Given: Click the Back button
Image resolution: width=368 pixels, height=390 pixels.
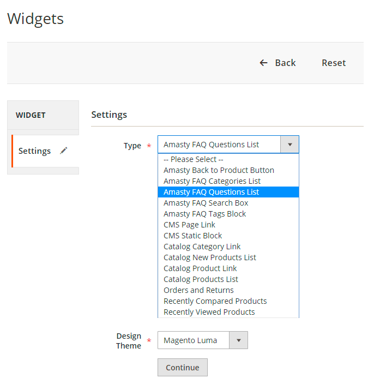Looking at the screenshot, I should coord(277,63).
